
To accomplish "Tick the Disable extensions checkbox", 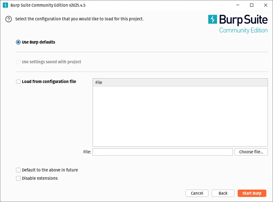I will [x=18, y=178].
